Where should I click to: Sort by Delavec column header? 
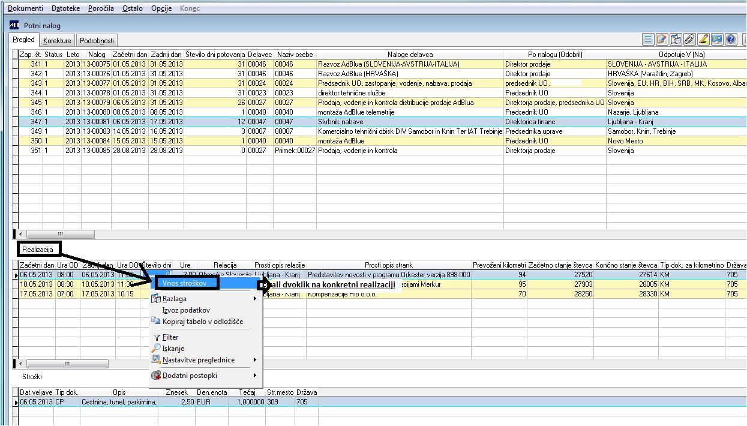pyautogui.click(x=259, y=55)
